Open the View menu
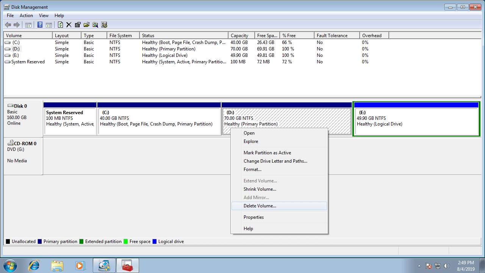The width and height of the screenshot is (485, 273). point(44,16)
